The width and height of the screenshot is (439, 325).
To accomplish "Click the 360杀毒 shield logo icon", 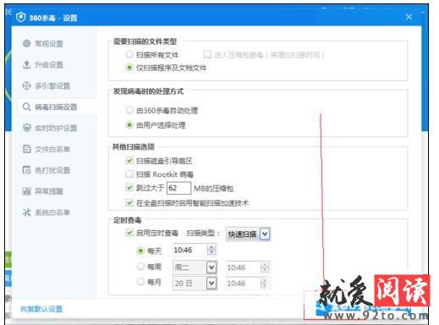I will tap(20, 18).
